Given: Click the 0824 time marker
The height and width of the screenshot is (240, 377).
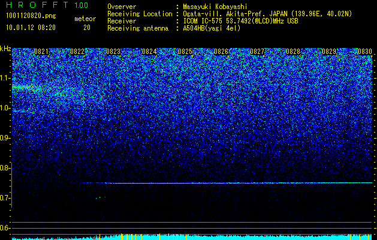Looking at the screenshot, I should pos(149,52).
